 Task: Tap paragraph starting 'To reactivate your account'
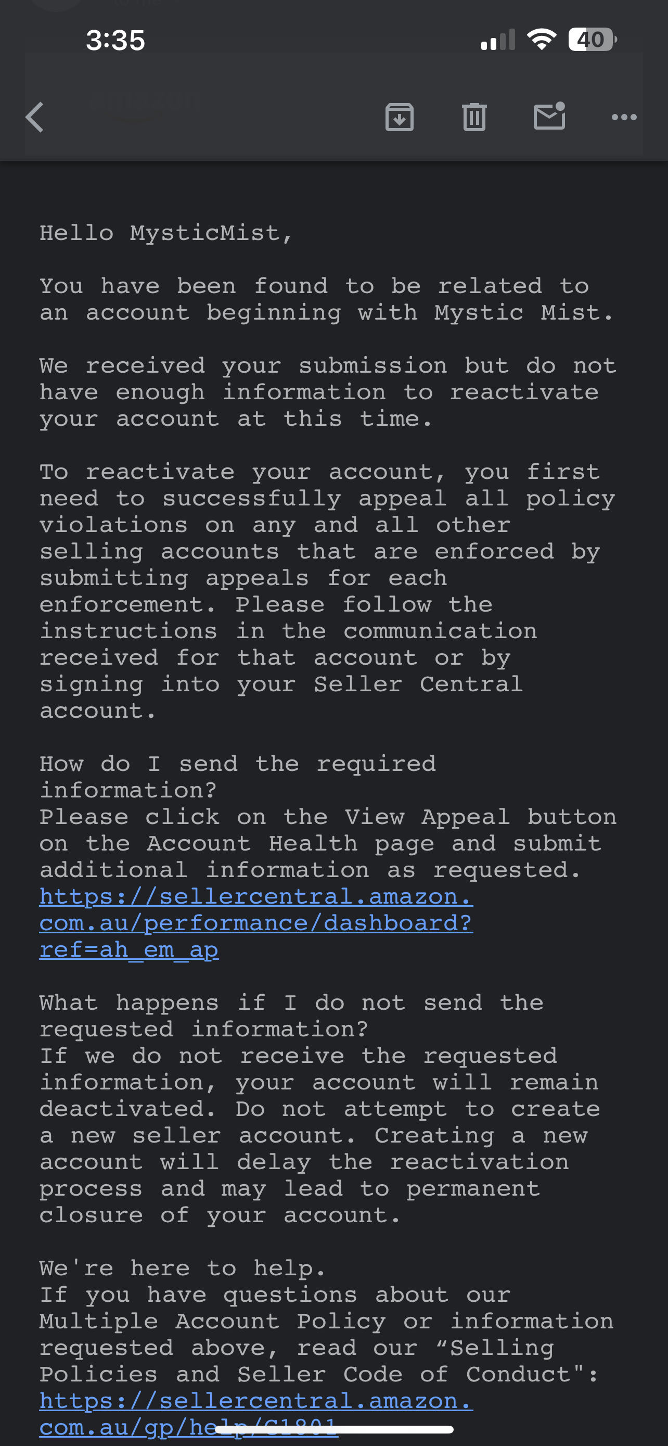click(328, 592)
